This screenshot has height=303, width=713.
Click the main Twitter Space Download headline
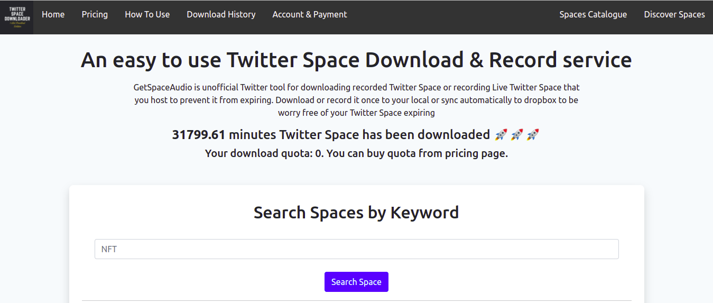pyautogui.click(x=356, y=60)
